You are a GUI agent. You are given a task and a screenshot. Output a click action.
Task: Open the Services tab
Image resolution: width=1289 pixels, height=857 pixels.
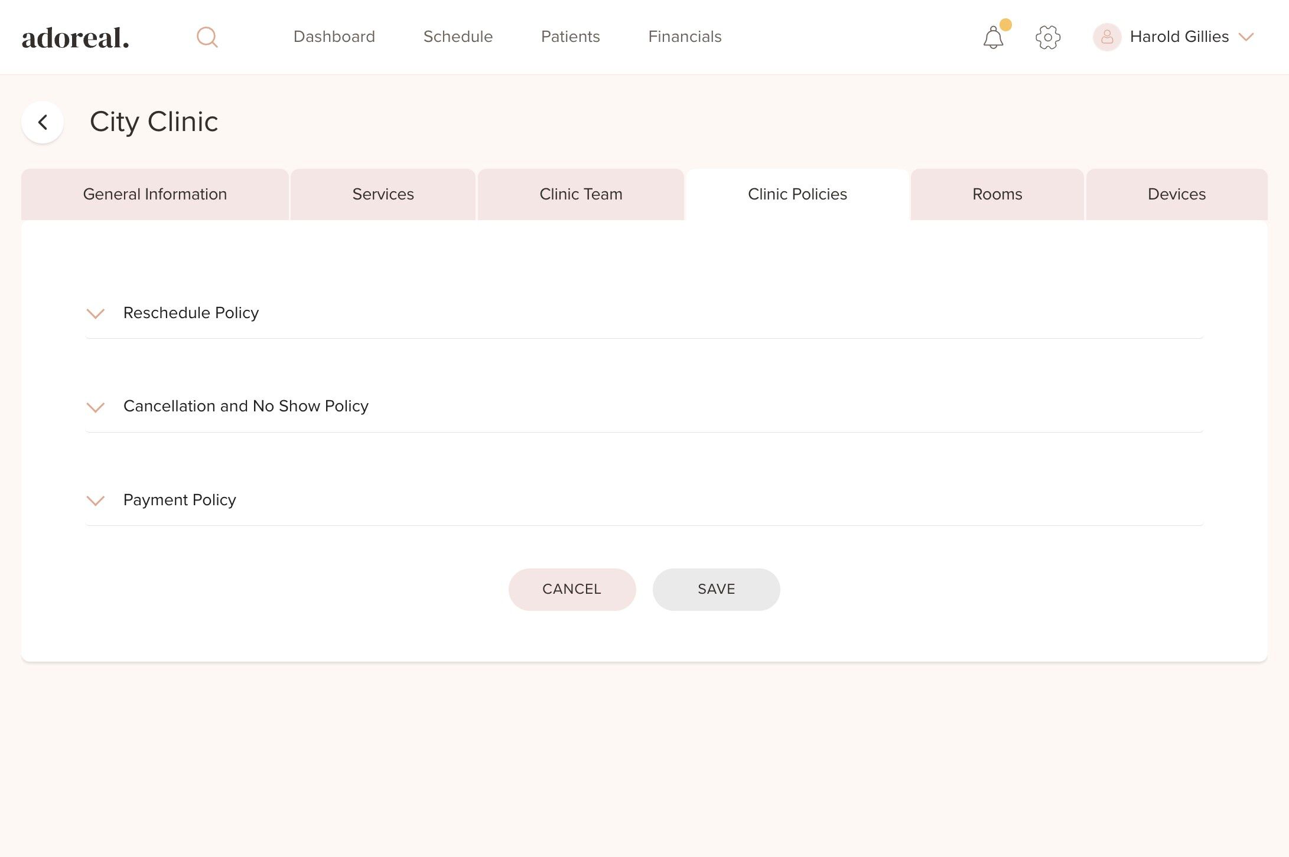(x=383, y=194)
